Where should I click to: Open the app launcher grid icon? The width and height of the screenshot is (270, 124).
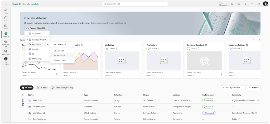[6, 4]
